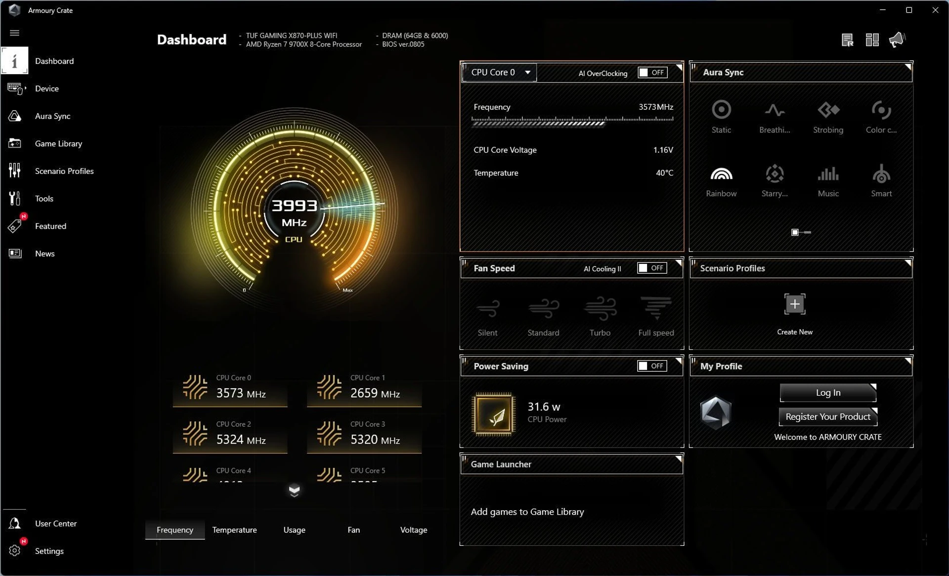
Task: Open Tools from the sidebar
Action: pyautogui.click(x=44, y=199)
